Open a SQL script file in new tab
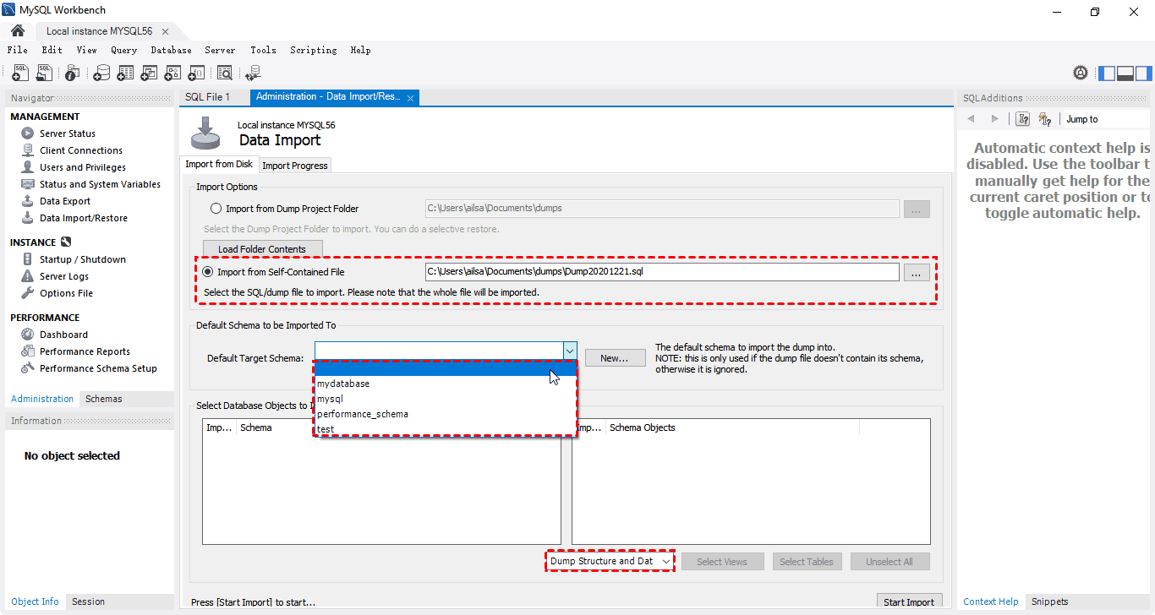The width and height of the screenshot is (1155, 615). click(44, 73)
